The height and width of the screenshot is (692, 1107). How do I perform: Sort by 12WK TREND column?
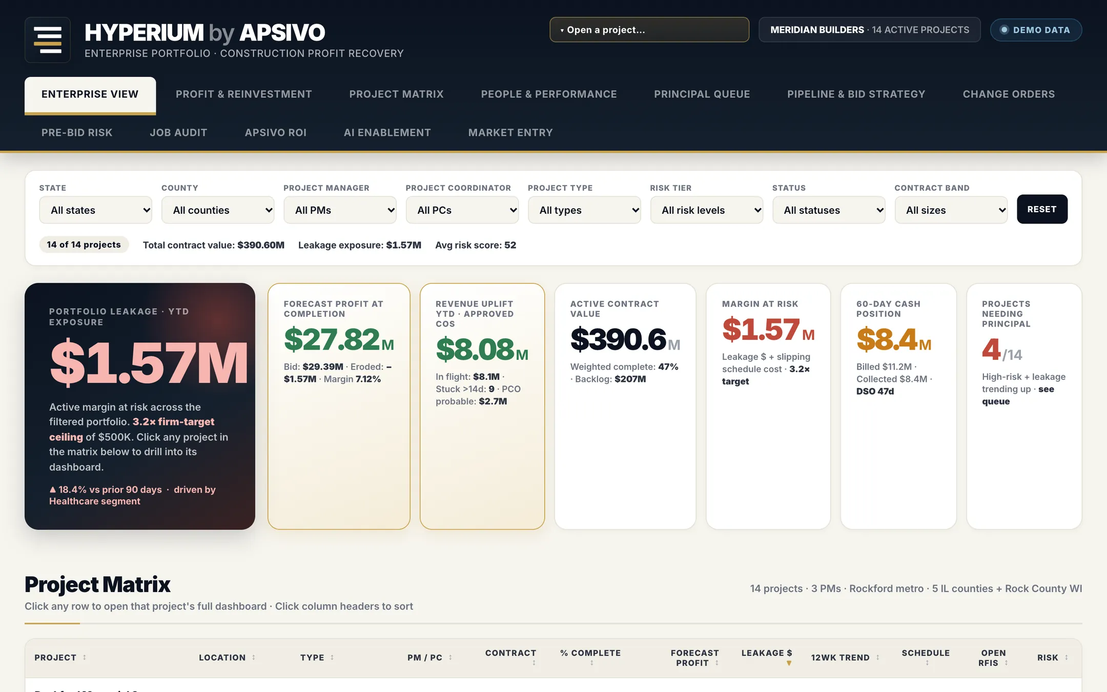(845, 658)
